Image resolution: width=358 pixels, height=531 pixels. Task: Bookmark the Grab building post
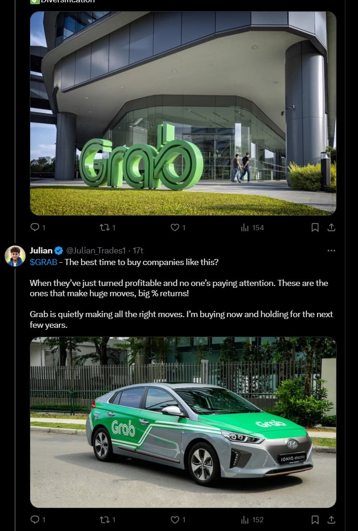pos(315,227)
